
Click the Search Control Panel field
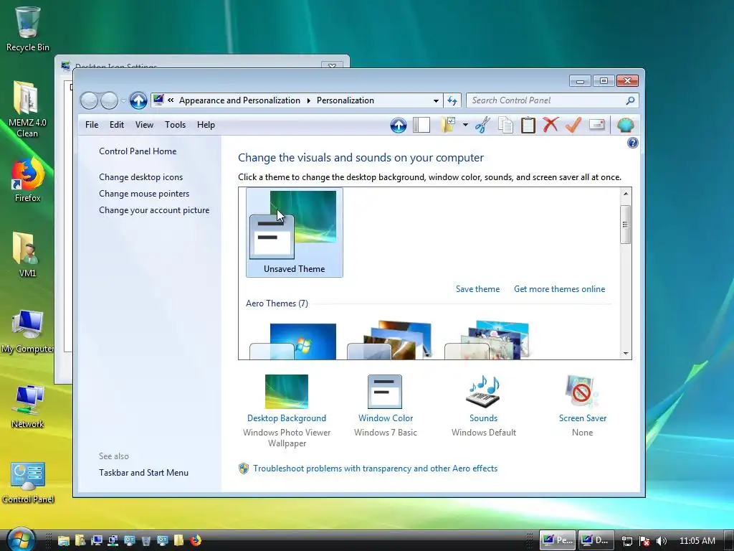pos(548,100)
